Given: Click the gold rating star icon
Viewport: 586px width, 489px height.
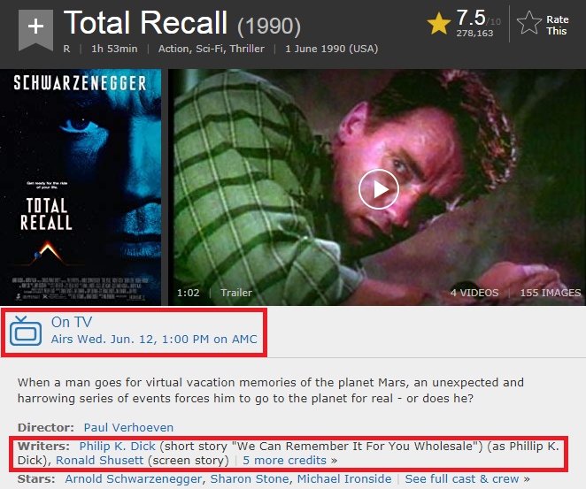Looking at the screenshot, I should click(x=439, y=24).
